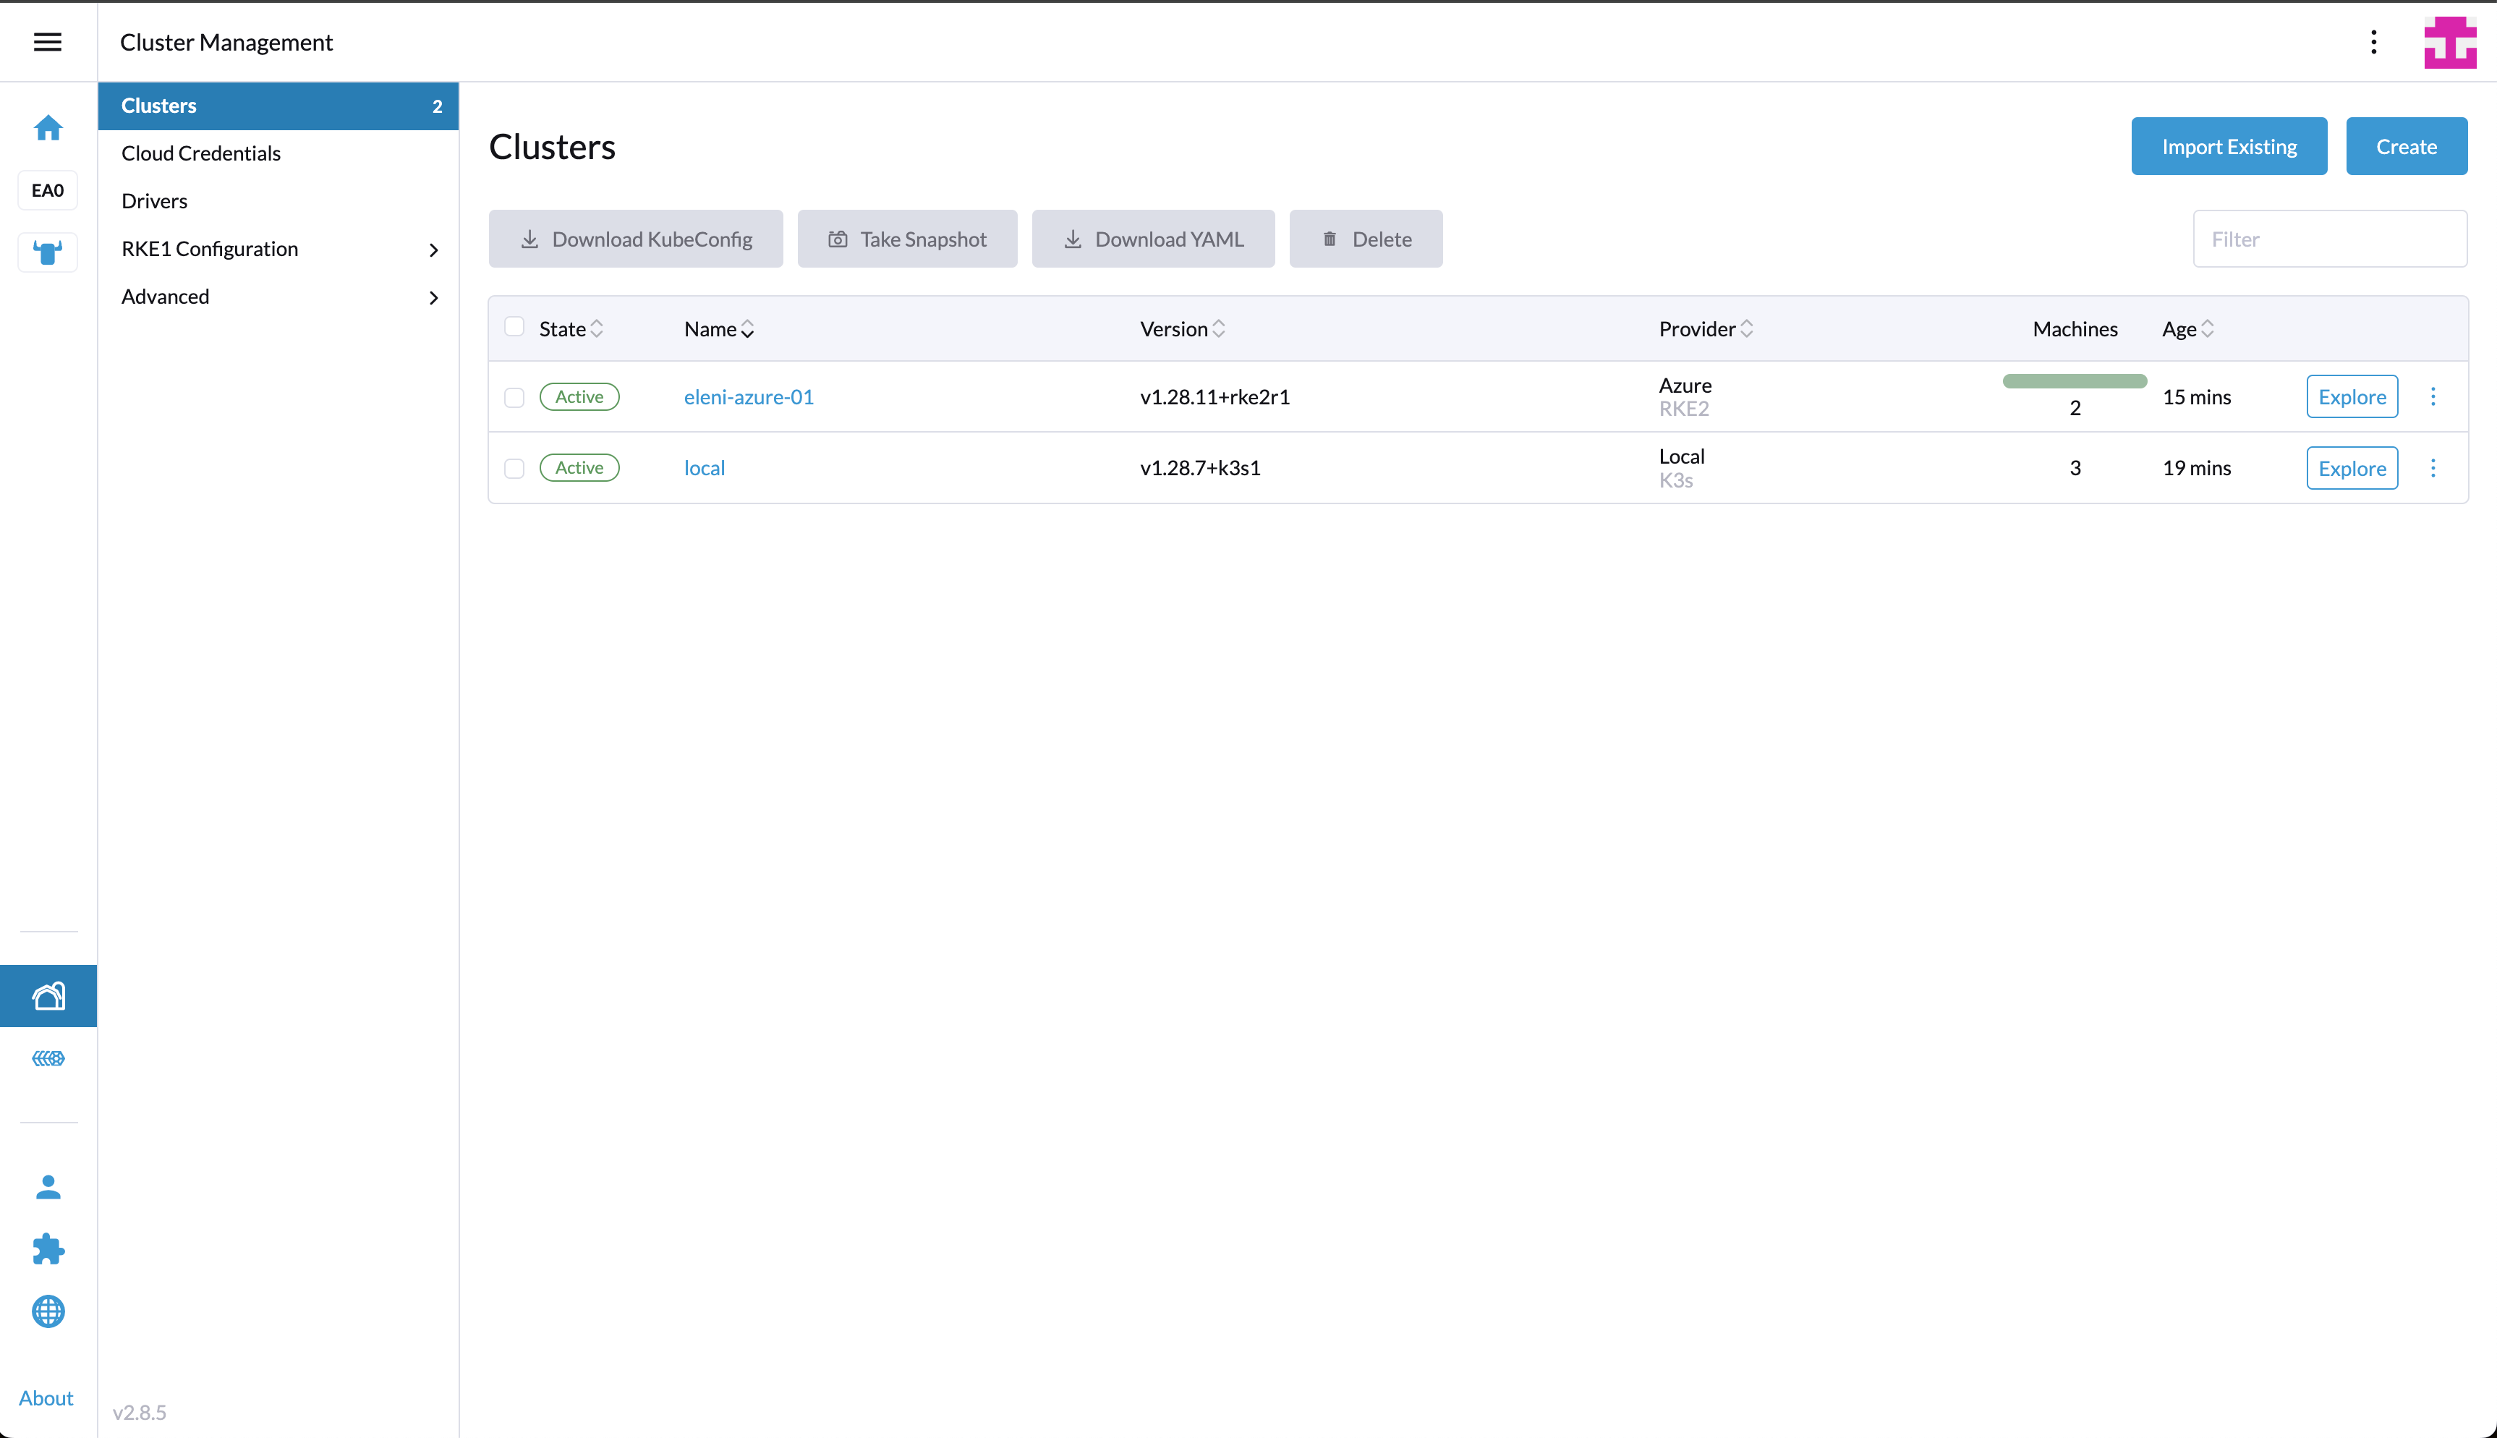Select the eleni-azure-01 row checkbox

pyautogui.click(x=514, y=397)
